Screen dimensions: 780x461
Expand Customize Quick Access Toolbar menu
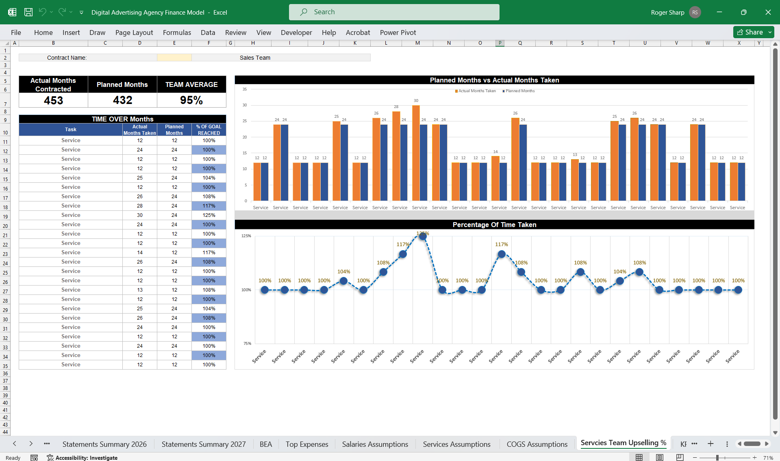(x=81, y=12)
